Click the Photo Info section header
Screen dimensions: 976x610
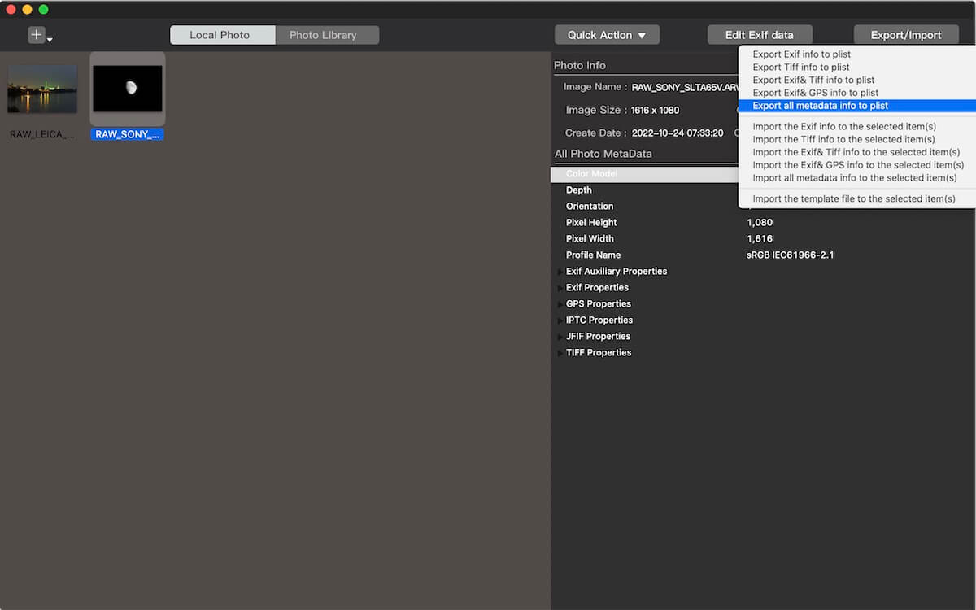pos(580,65)
